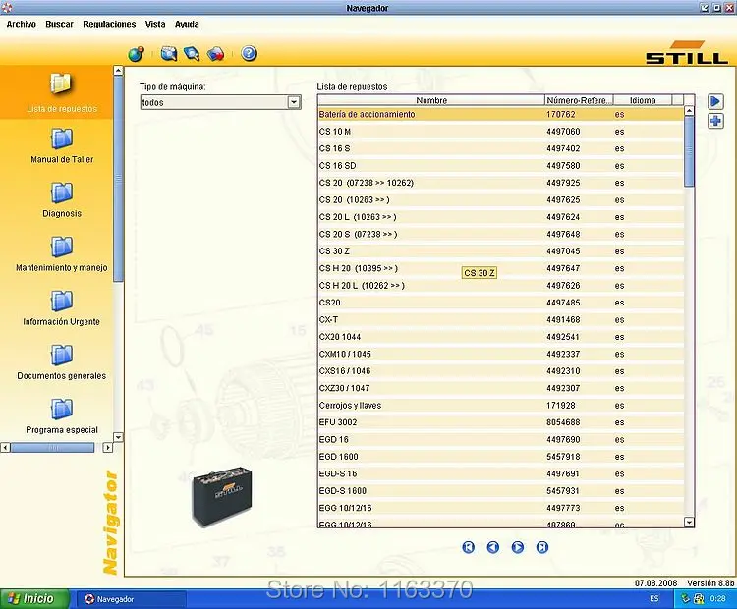Select CS 20 (07238 >> 10262) row
This screenshot has width=737, height=609.
click(x=500, y=183)
